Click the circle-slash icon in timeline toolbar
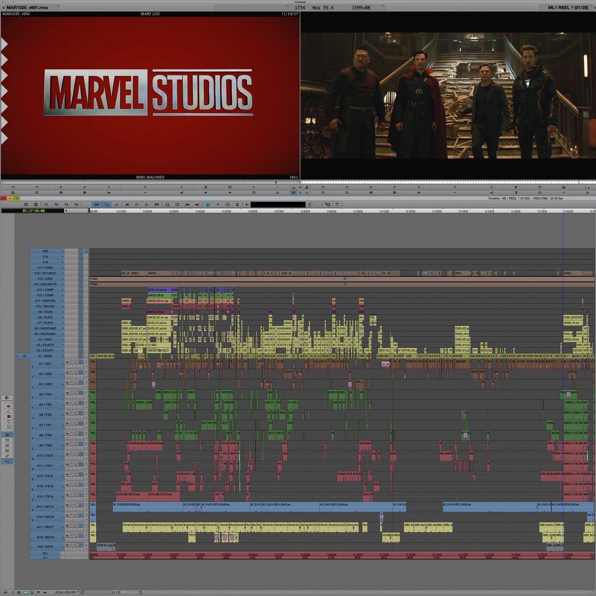This screenshot has width=596, height=596. (x=227, y=204)
